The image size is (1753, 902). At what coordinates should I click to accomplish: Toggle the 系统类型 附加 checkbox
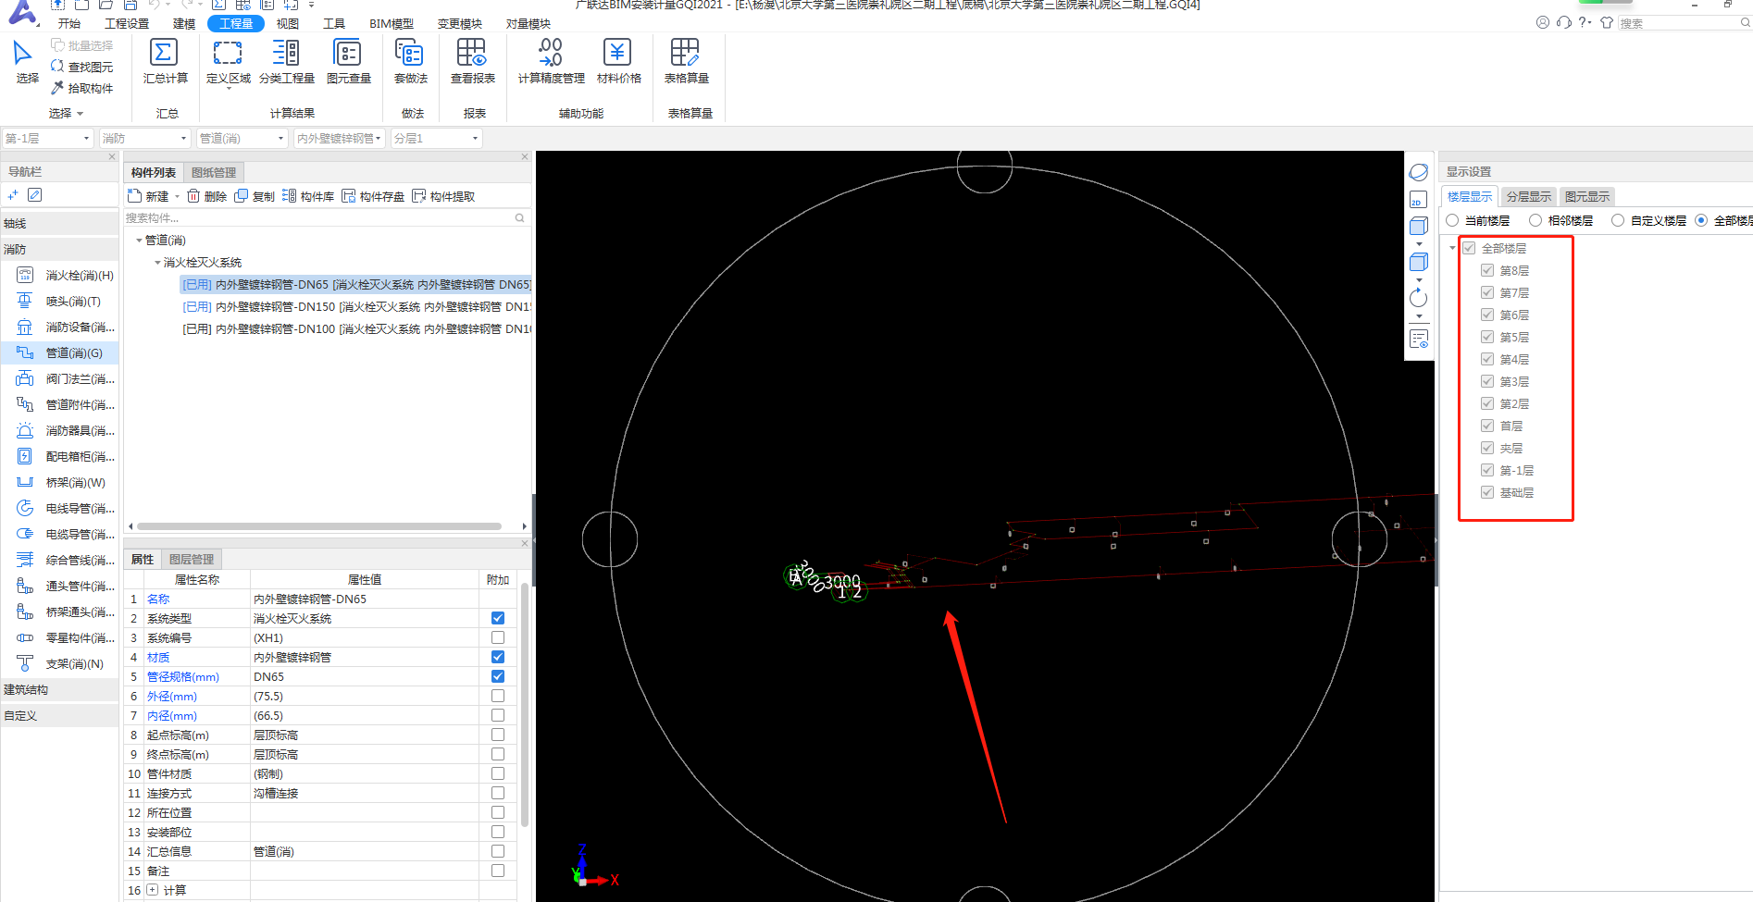(498, 618)
